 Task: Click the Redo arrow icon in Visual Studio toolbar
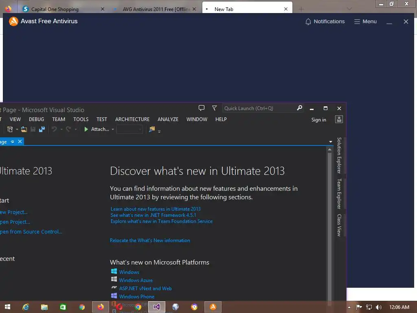point(68,129)
